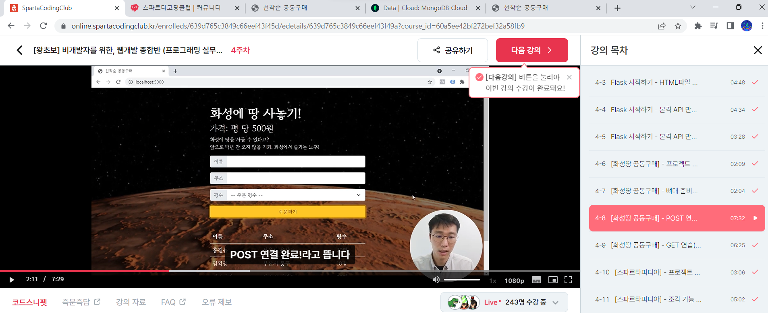This screenshot has height=313, width=768.
Task: Click the yellow 주문하기 button in the video
Action: [x=288, y=212]
